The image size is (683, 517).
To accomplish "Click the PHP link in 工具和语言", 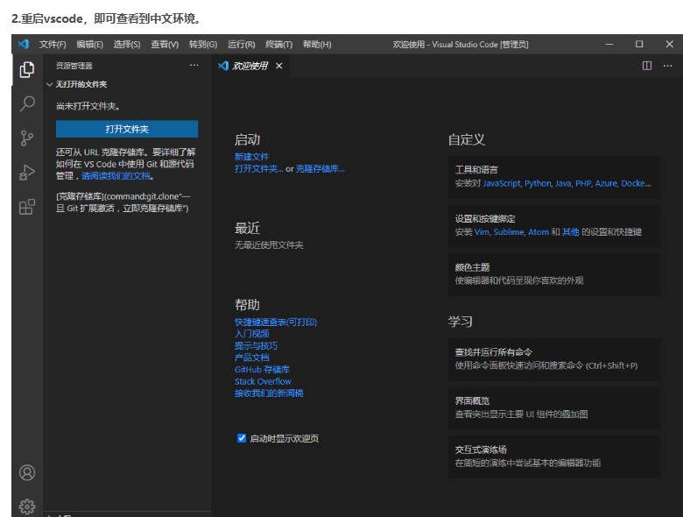I will [583, 183].
